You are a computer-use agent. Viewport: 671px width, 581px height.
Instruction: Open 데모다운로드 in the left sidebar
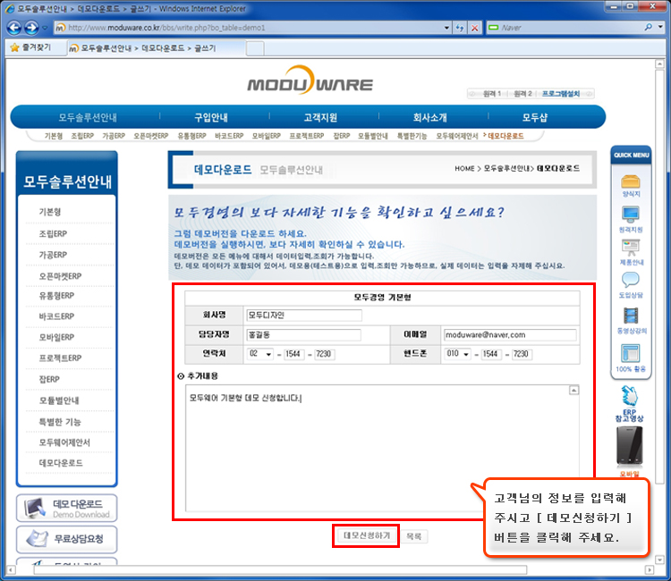click(x=61, y=463)
